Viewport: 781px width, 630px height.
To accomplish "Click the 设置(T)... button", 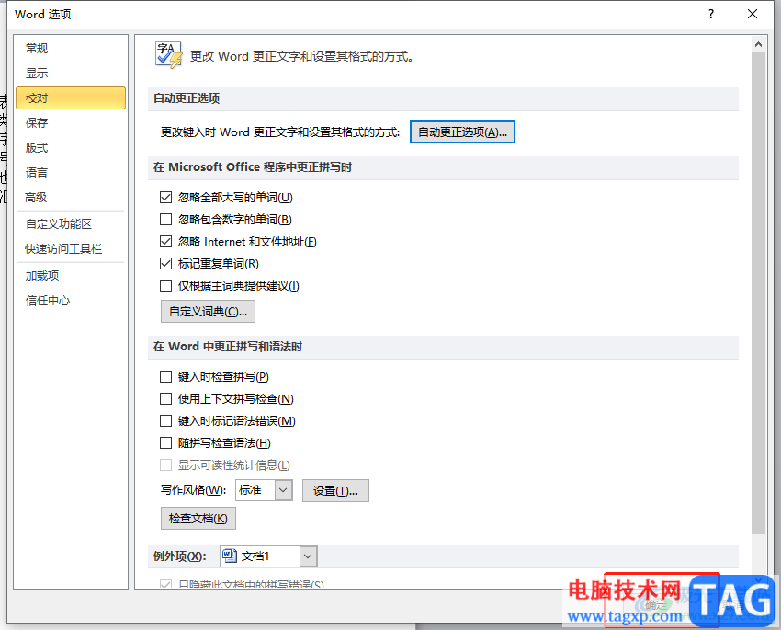I will (335, 491).
